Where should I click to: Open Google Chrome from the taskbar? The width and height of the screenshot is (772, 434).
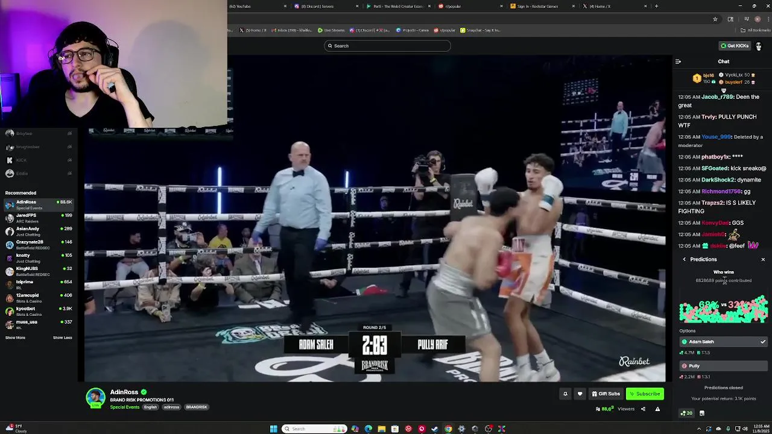pyautogui.click(x=448, y=429)
